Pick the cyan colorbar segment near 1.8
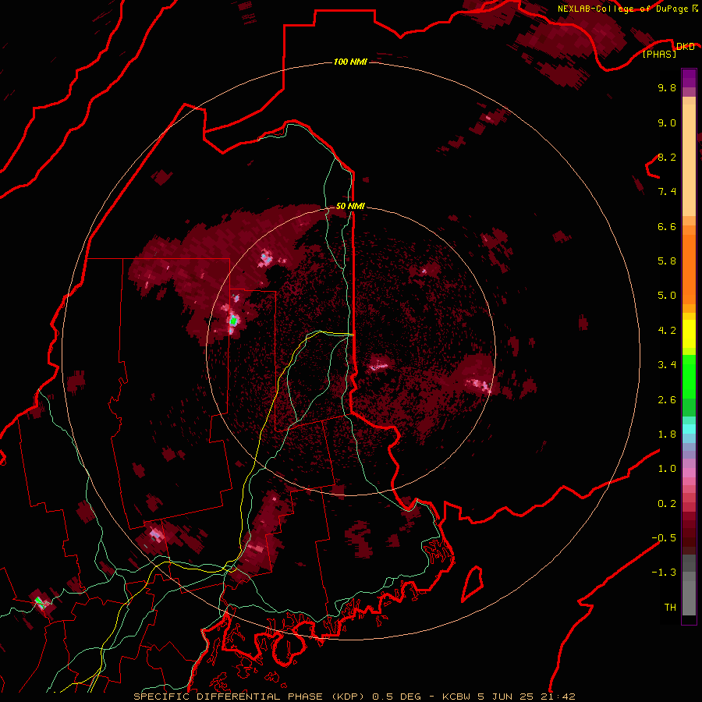 coord(689,429)
